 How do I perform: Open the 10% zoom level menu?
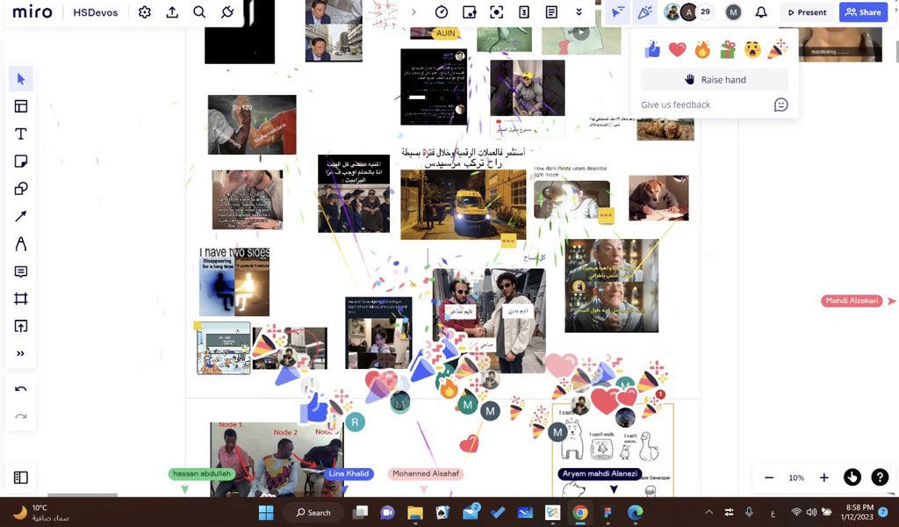coord(796,477)
